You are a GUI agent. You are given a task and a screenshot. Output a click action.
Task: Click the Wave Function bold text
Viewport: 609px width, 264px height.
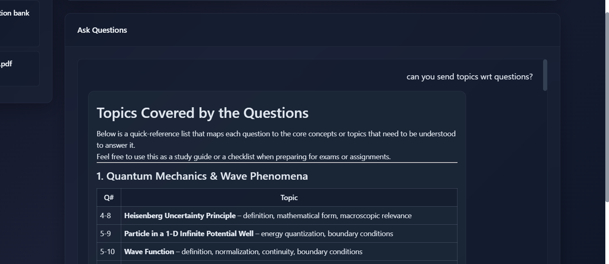pos(149,252)
